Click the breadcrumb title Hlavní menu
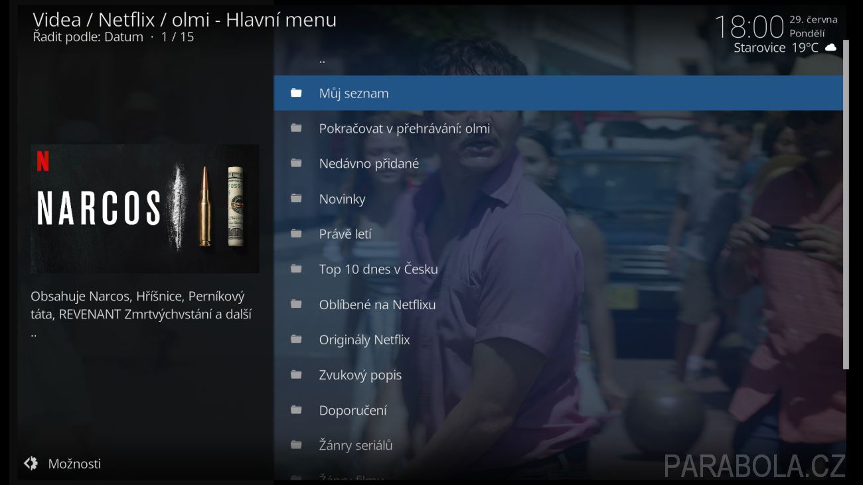The height and width of the screenshot is (485, 863). click(281, 20)
